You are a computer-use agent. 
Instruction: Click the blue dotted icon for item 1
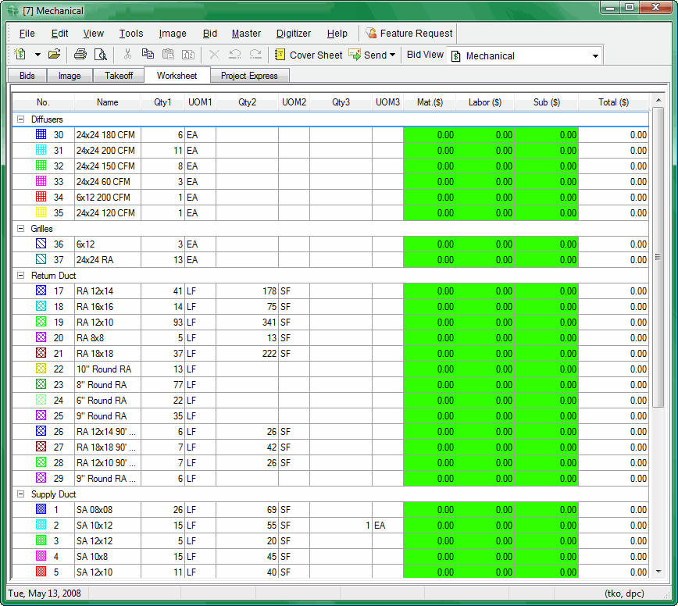tap(41, 508)
